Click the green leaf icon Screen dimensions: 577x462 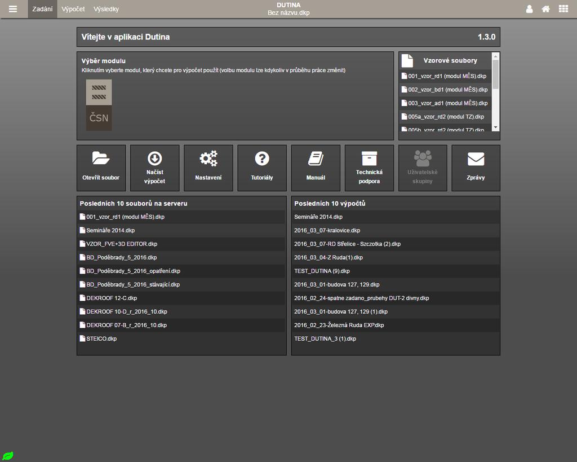point(8,456)
